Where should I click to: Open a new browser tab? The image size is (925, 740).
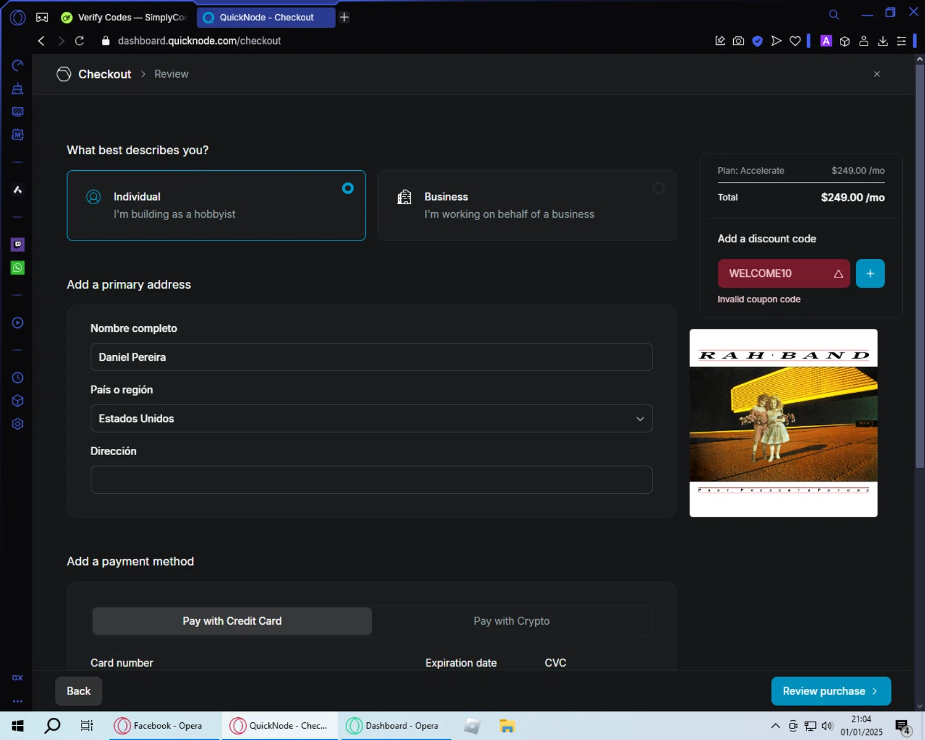[345, 17]
